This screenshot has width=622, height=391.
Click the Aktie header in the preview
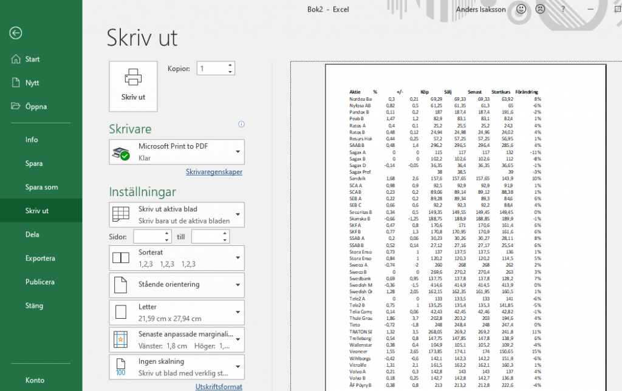pos(355,92)
